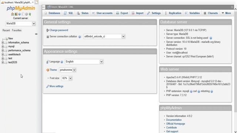The height and width of the screenshot is (133, 237).
Task: Expand the performance_schema tree node
Action: click(x=3, y=51)
